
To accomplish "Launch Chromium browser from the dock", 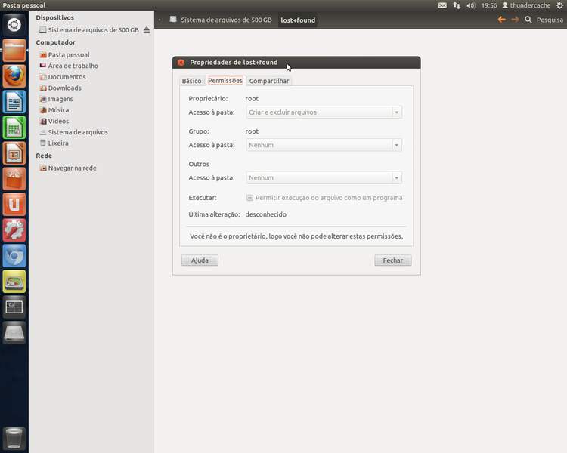I will tap(14, 256).
